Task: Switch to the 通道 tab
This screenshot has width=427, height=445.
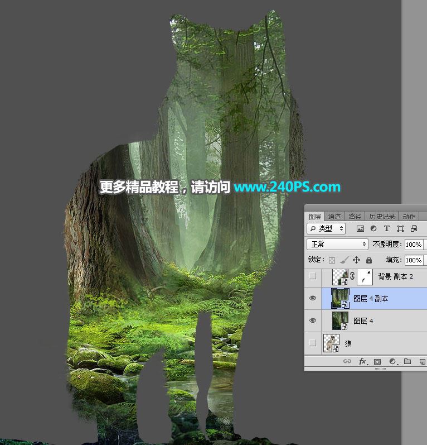Action: tap(334, 217)
